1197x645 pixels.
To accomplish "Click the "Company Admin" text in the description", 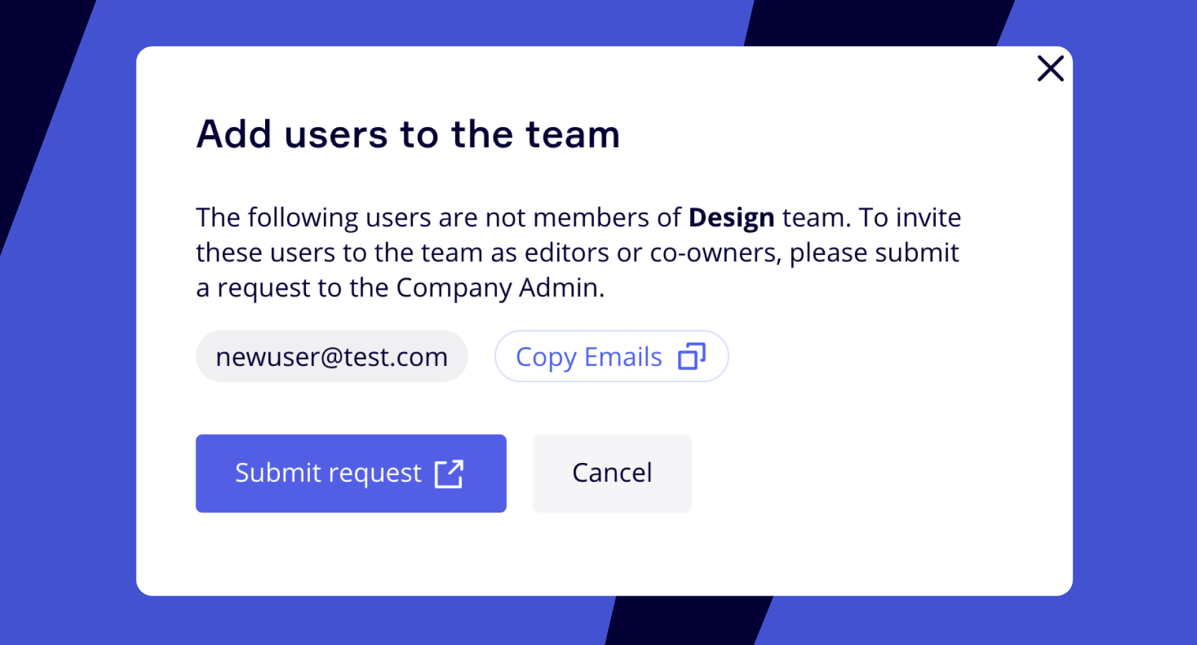I will pyautogui.click(x=499, y=288).
